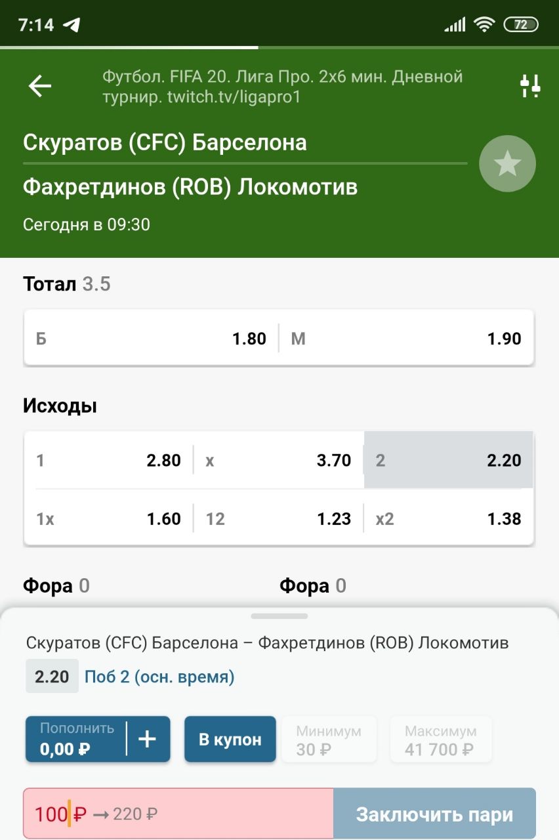The height and width of the screenshot is (840, 559).
Task: Toggle outcome 2 at 2.20 odds
Action: [448, 460]
